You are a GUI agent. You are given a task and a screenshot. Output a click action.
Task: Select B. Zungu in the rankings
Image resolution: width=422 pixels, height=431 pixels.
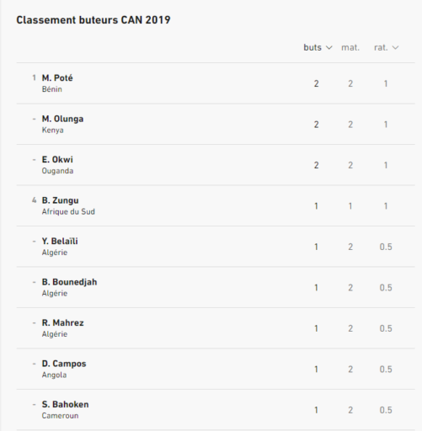click(60, 200)
